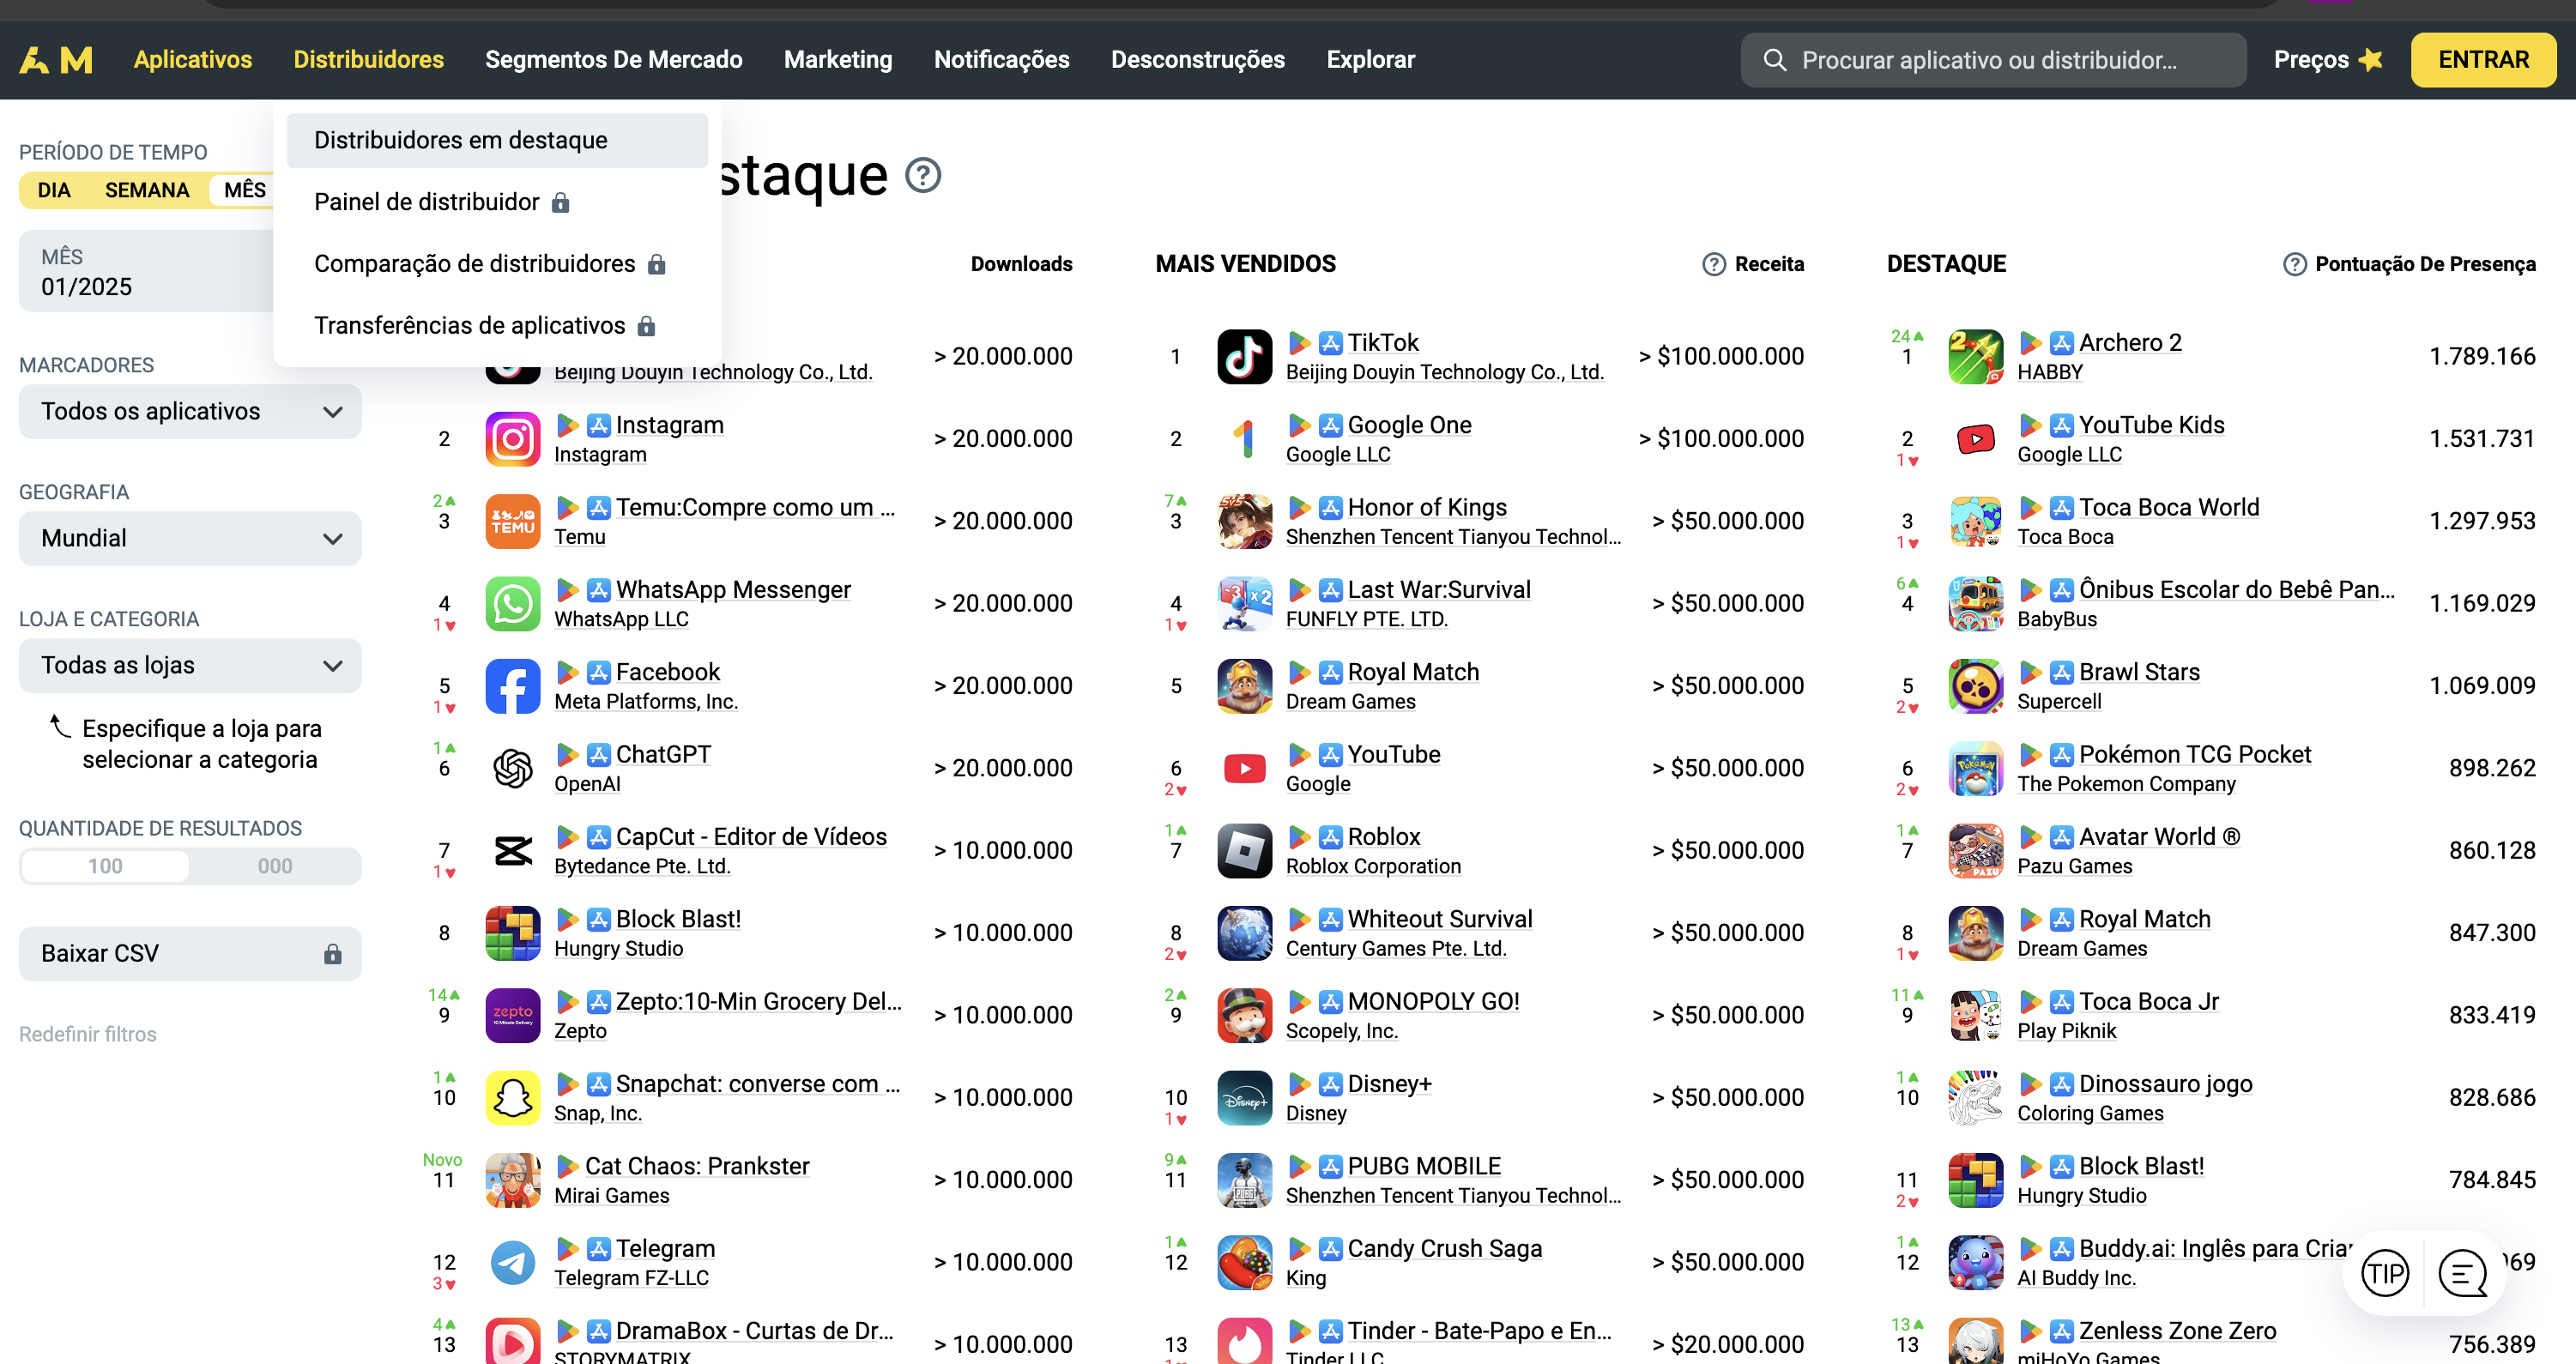Click the ENTRAR button
Image resolution: width=2576 pixels, height=1364 pixels.
[x=2484, y=60]
